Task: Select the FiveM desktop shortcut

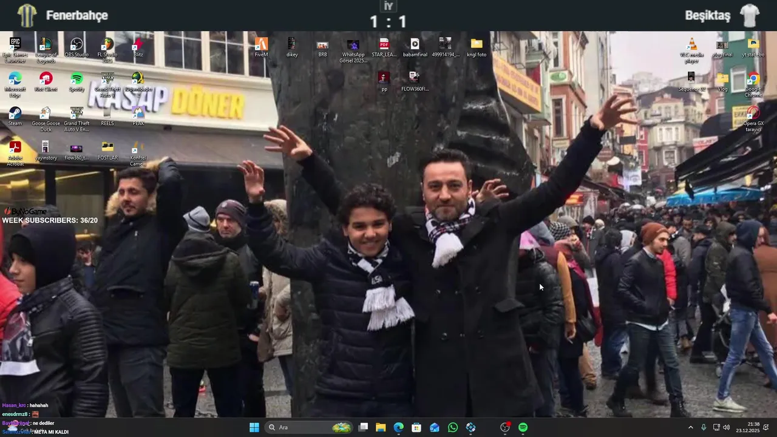Action: [x=261, y=47]
